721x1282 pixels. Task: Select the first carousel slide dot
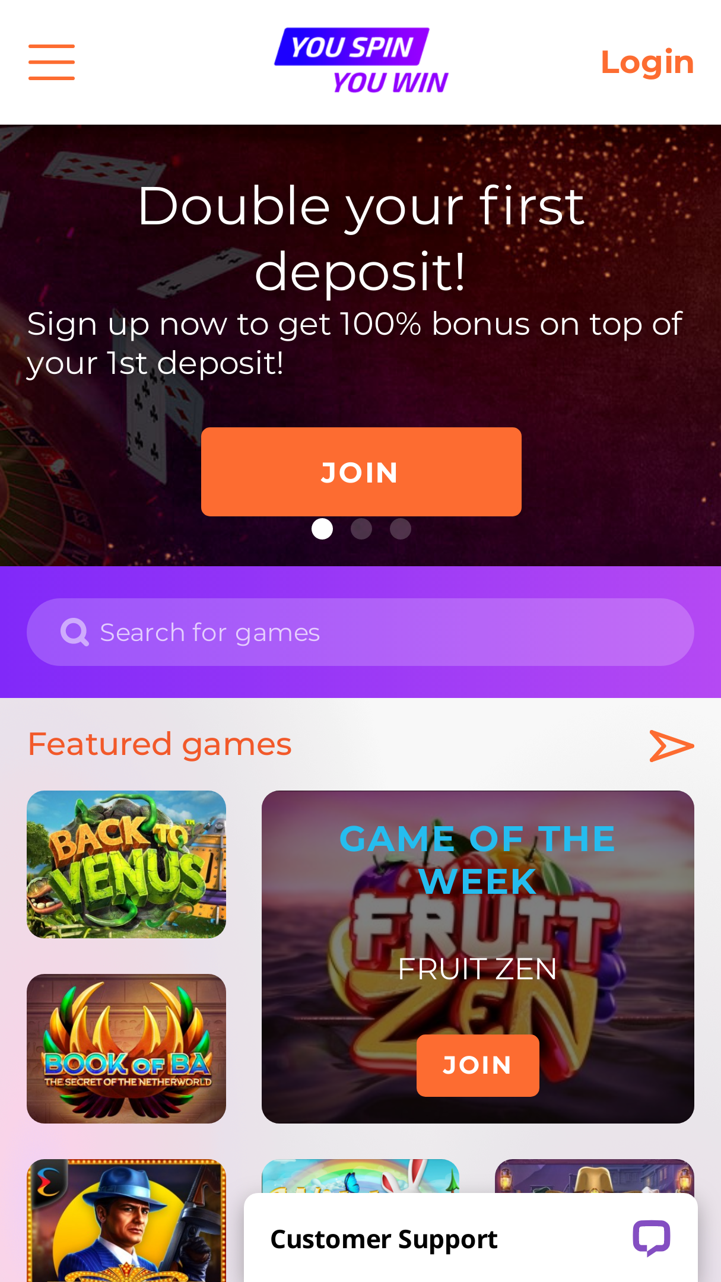pyautogui.click(x=322, y=529)
